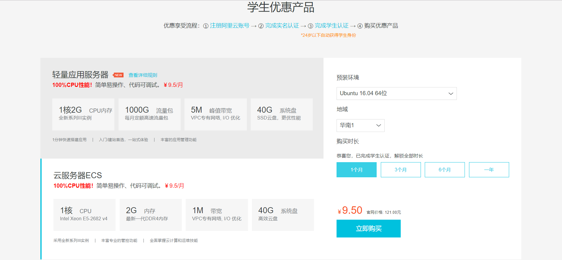Click the 购买时长 label
This screenshot has width=562, height=260.
coord(348,141)
